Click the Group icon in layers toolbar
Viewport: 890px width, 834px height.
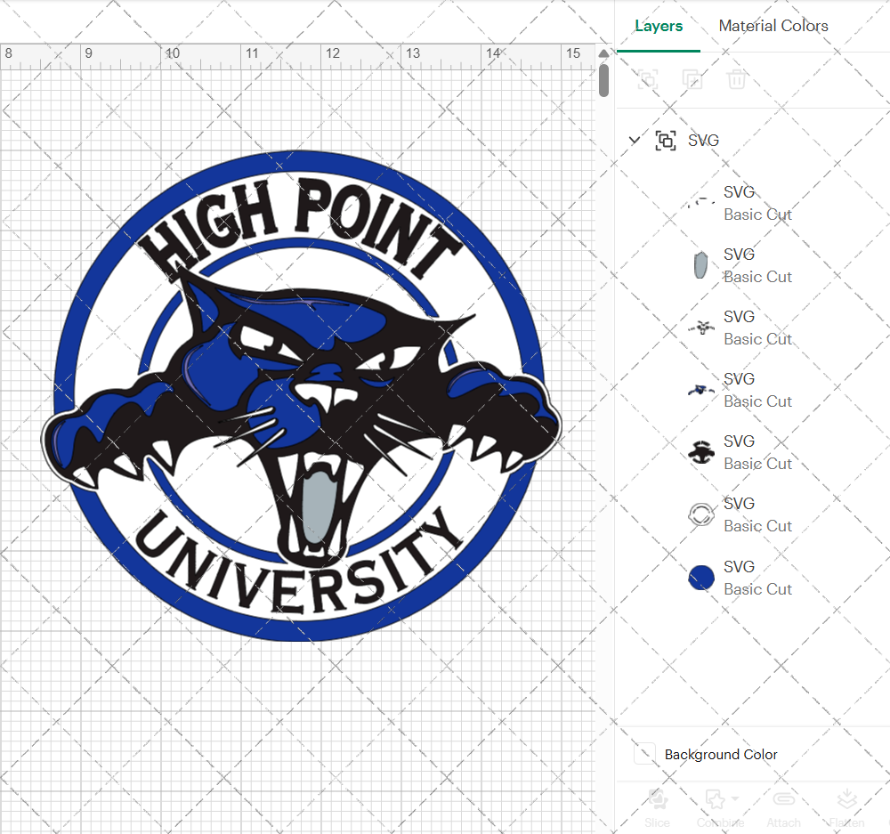[x=648, y=79]
